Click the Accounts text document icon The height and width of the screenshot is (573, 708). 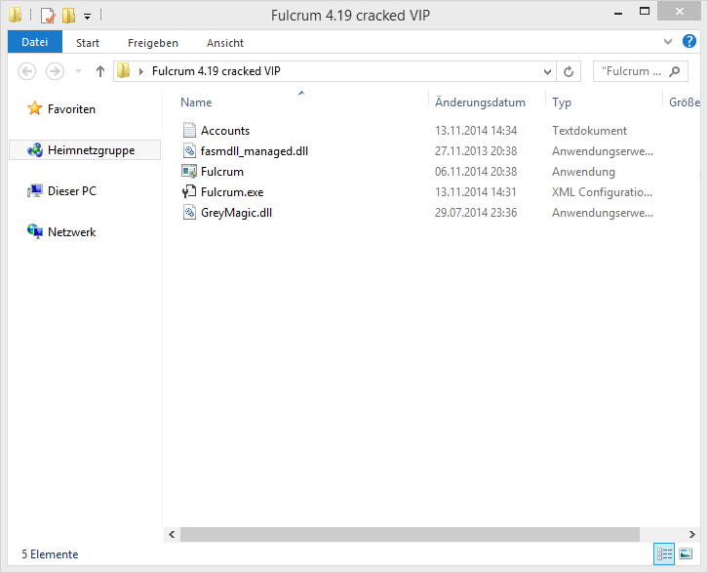[189, 130]
